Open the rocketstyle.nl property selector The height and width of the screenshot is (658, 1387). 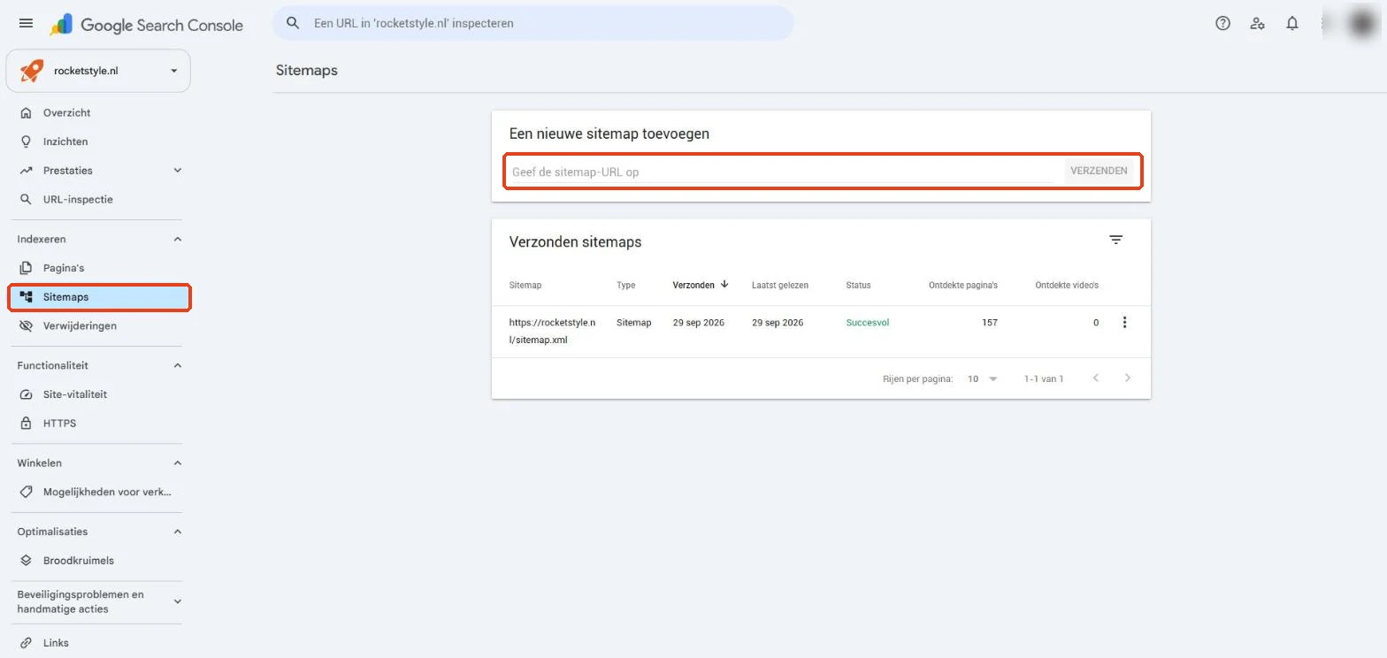pyautogui.click(x=98, y=71)
